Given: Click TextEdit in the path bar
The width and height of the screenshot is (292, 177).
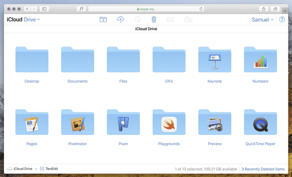Looking at the screenshot, I should (49, 169).
